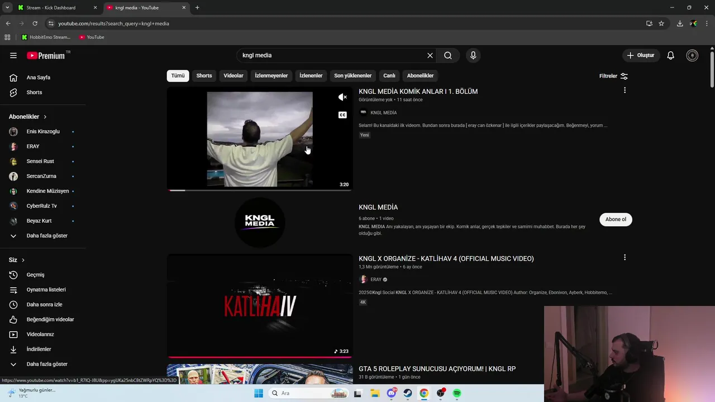The height and width of the screenshot is (402, 715).
Task: Open the YouTube hamburger guide menu
Action: coord(13,55)
